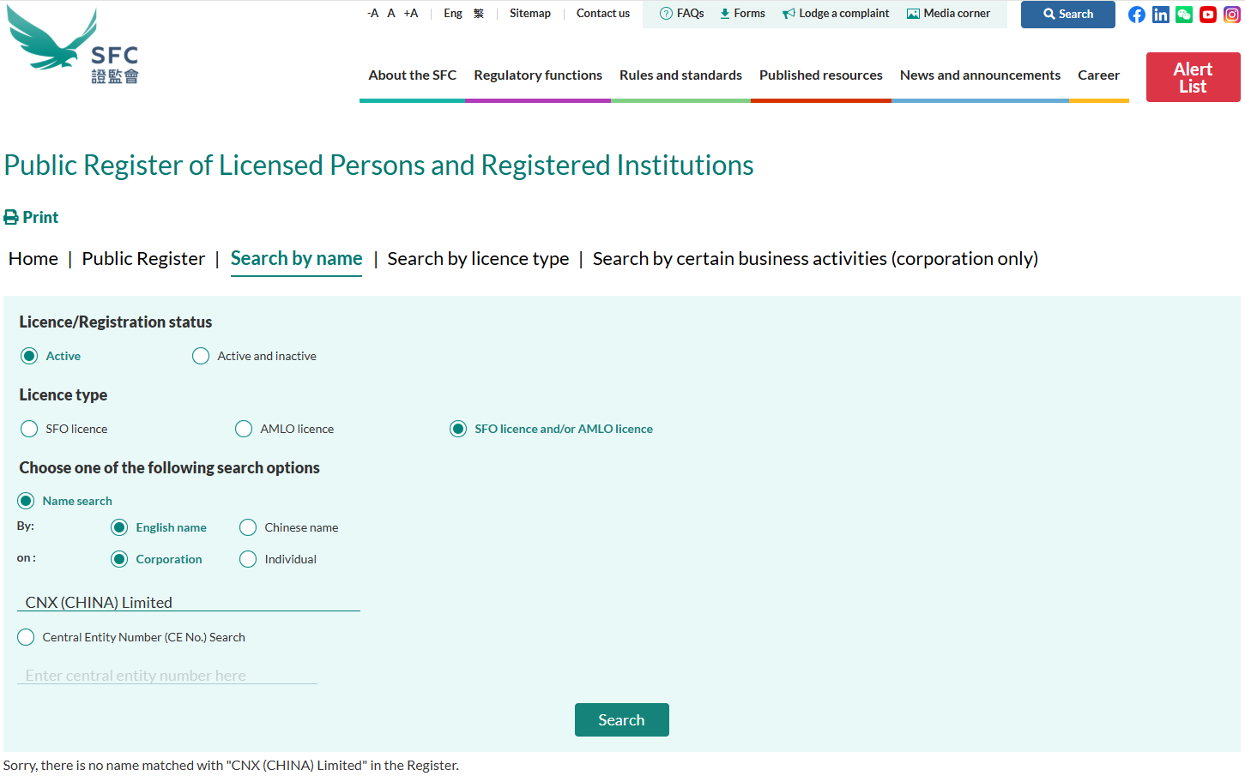Select the Name search option

click(x=26, y=501)
